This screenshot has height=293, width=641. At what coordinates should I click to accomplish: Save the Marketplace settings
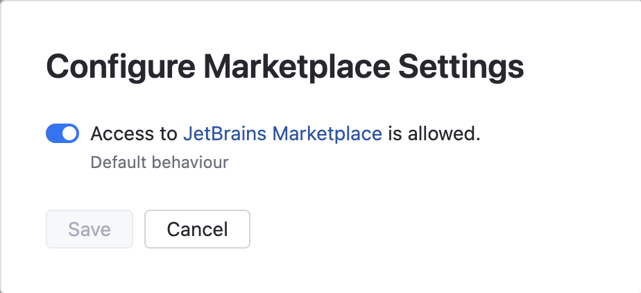[x=89, y=229]
